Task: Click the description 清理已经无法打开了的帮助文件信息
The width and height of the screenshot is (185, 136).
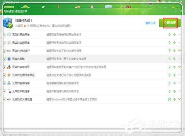Action: pyautogui.click(x=66, y=59)
